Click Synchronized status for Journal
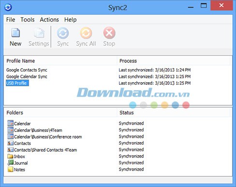The width and height of the screenshot is (236, 187). point(131,163)
